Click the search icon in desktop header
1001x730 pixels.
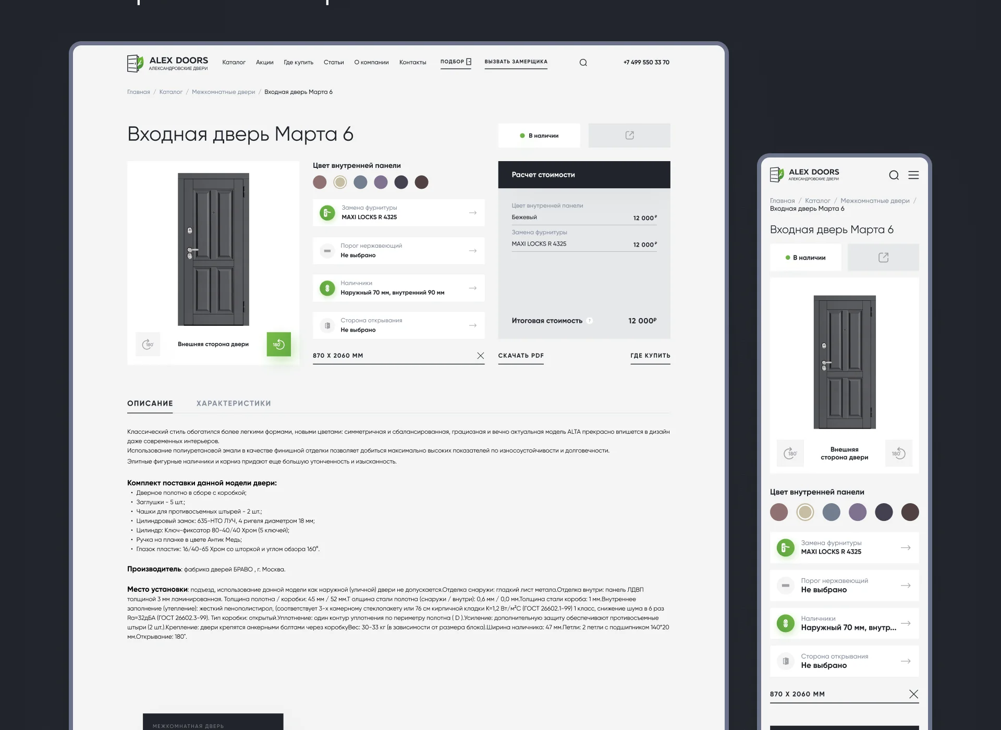click(x=583, y=63)
